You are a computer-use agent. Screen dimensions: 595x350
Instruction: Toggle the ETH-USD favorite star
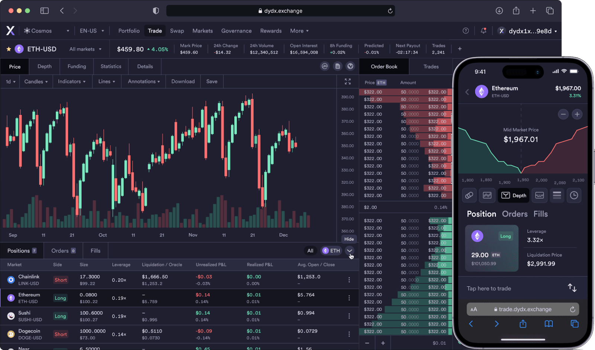point(8,49)
